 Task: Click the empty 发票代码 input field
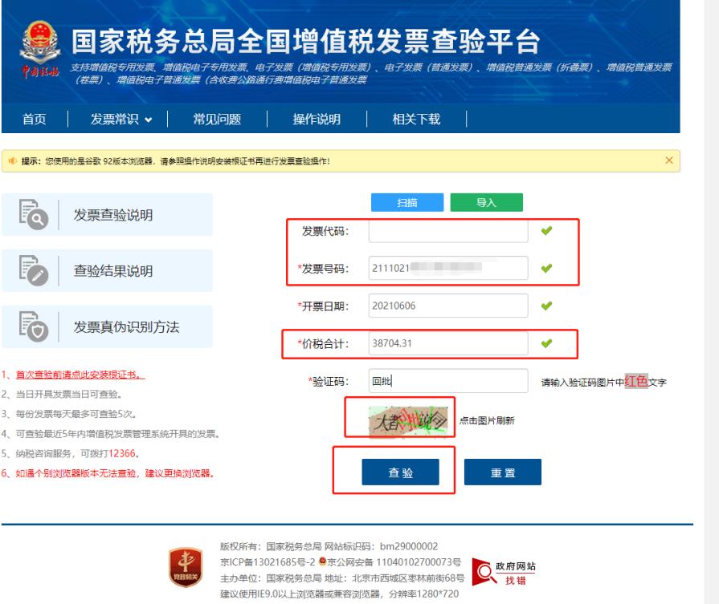[447, 231]
